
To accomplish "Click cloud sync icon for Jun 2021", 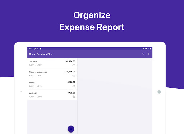I will (x=74, y=65).
